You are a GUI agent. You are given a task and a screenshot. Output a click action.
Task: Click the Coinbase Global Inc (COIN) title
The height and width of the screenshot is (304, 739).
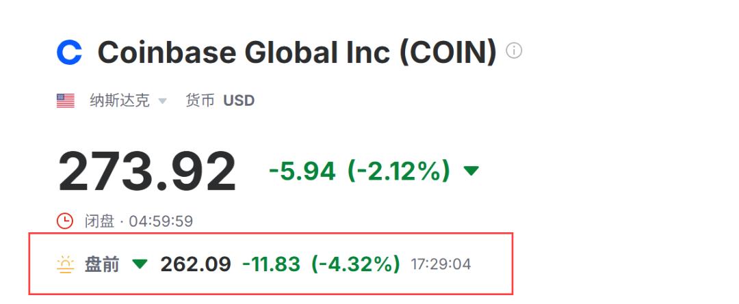296,53
